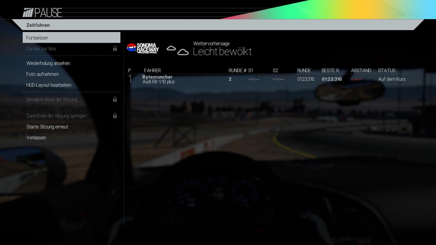Click lock icon beside Zum Ende der Sitzung springen
The width and height of the screenshot is (436, 245).
[115, 116]
